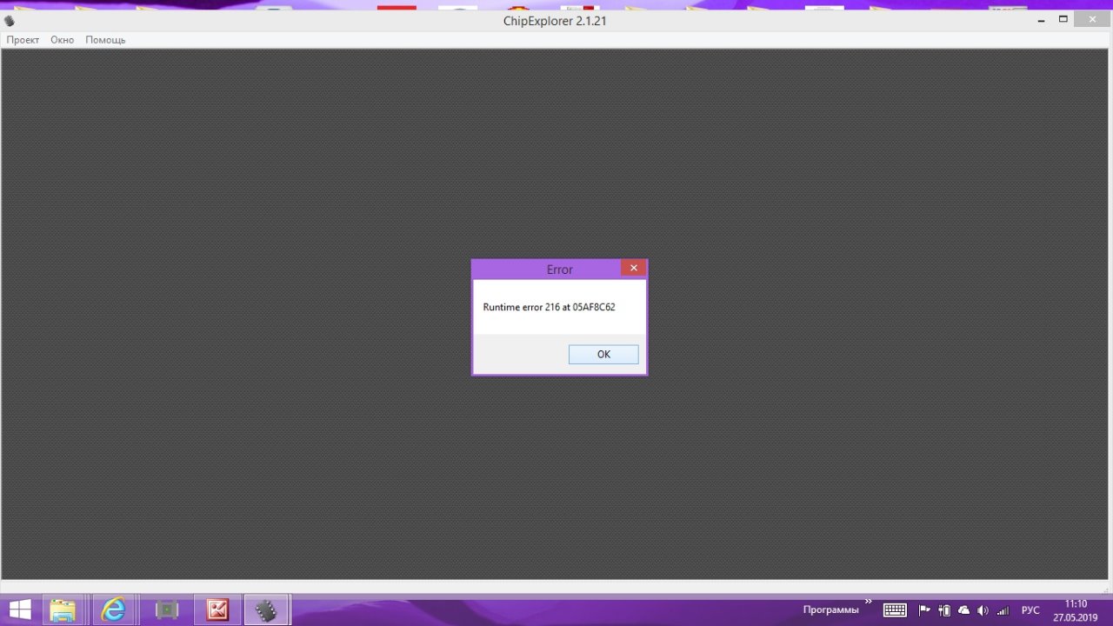The height and width of the screenshot is (626, 1113).
Task: Open the network signal icon
Action: pos(1003,610)
